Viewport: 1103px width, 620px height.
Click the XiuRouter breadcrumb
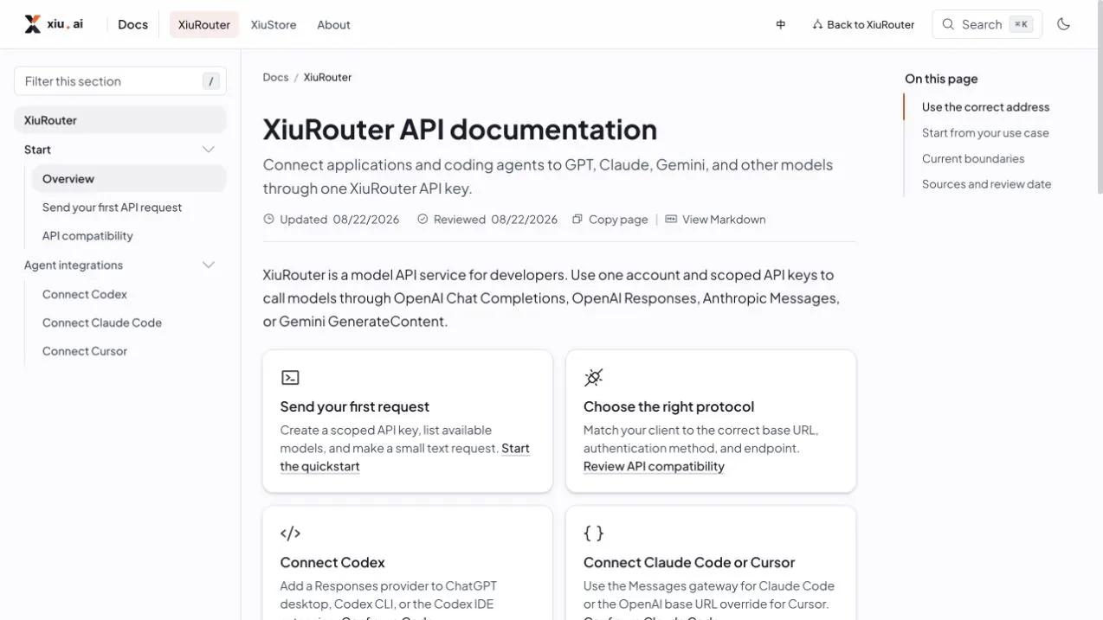point(327,77)
